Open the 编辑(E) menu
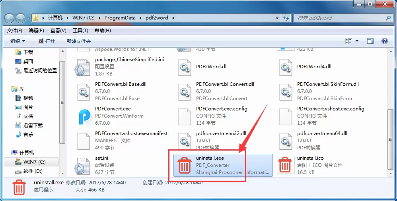Image resolution: width=397 pixels, height=201 pixels. pos(36,31)
